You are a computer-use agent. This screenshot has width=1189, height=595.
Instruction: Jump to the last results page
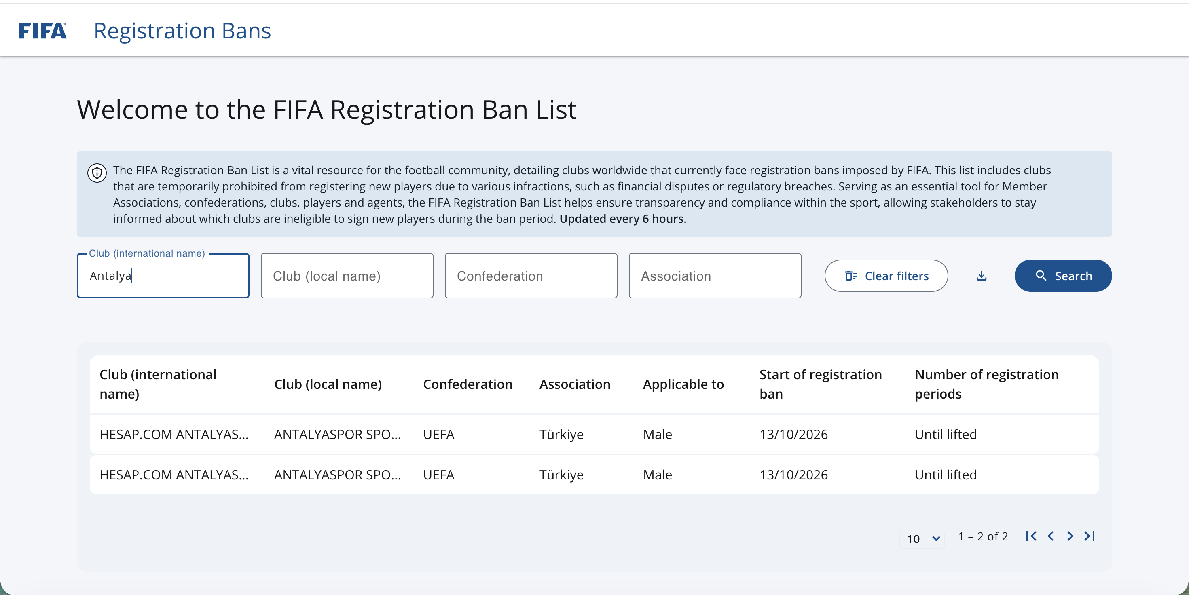1090,536
